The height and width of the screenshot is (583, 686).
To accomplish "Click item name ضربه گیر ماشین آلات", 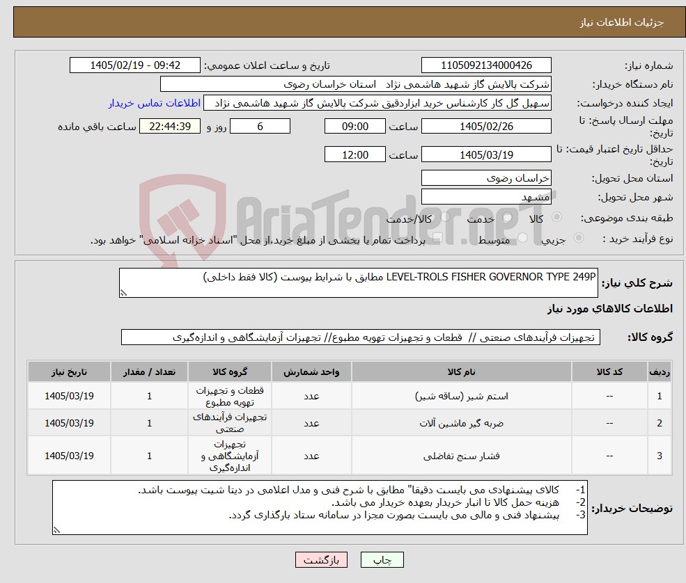I will coord(461,423).
